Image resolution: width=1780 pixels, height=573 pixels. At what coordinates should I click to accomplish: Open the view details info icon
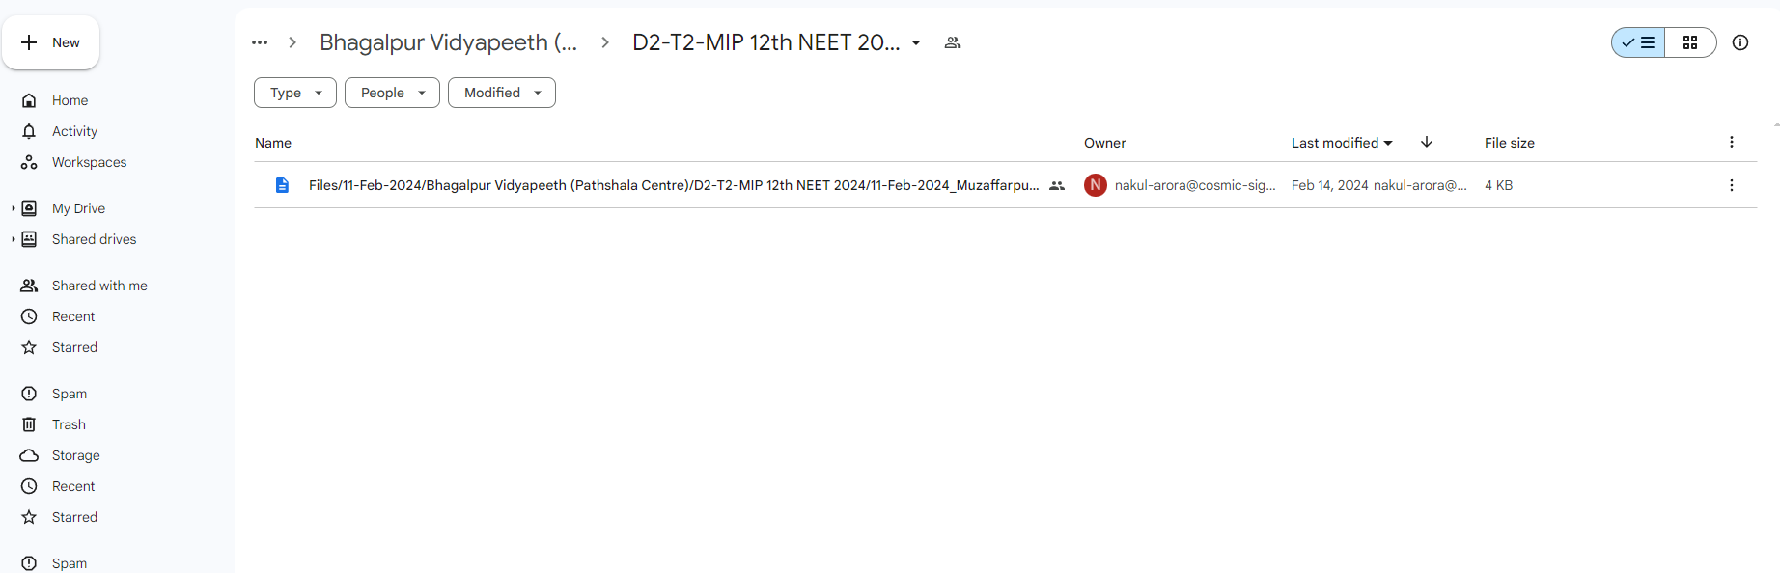(x=1740, y=42)
